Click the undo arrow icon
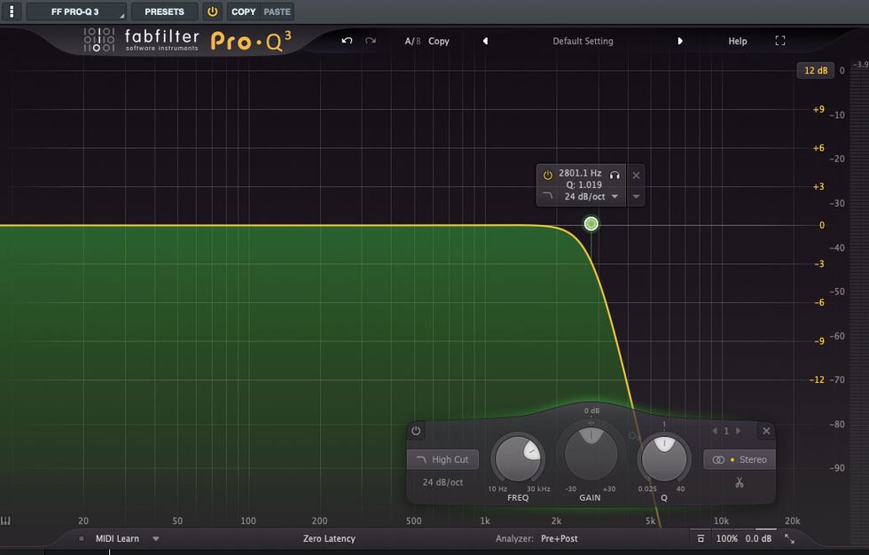 pyautogui.click(x=347, y=41)
